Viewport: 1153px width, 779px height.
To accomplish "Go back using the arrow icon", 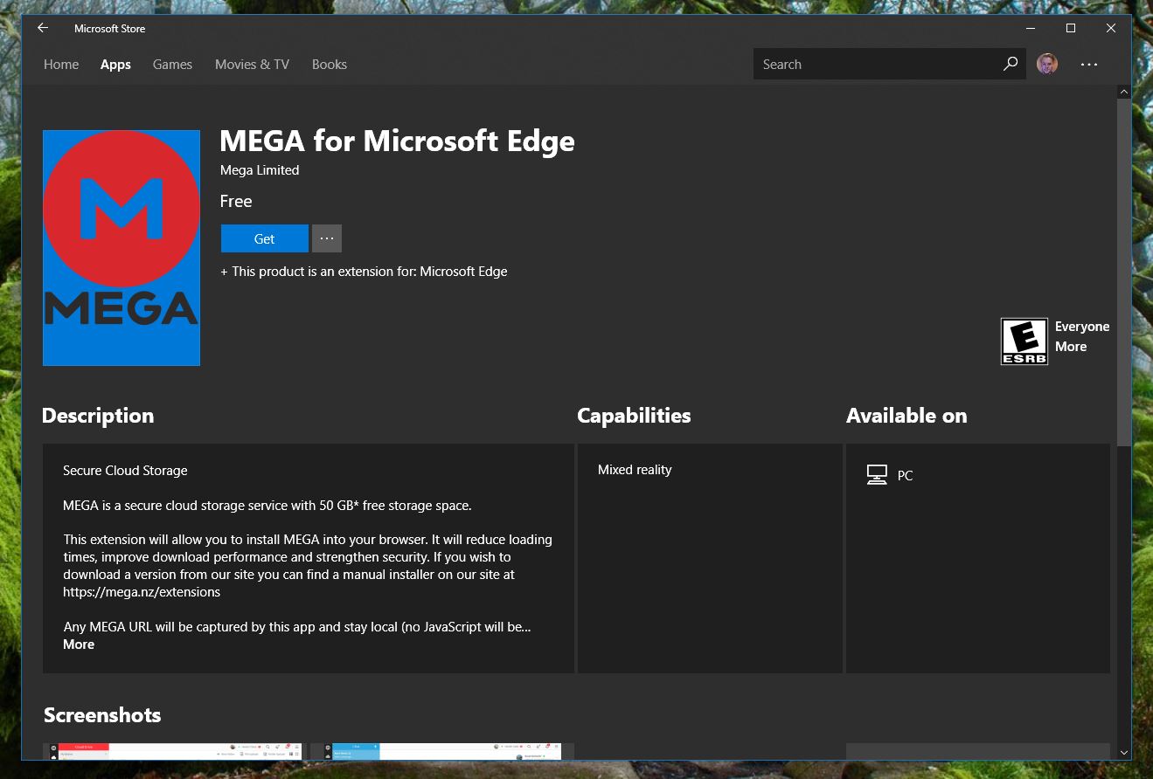I will click(x=43, y=28).
